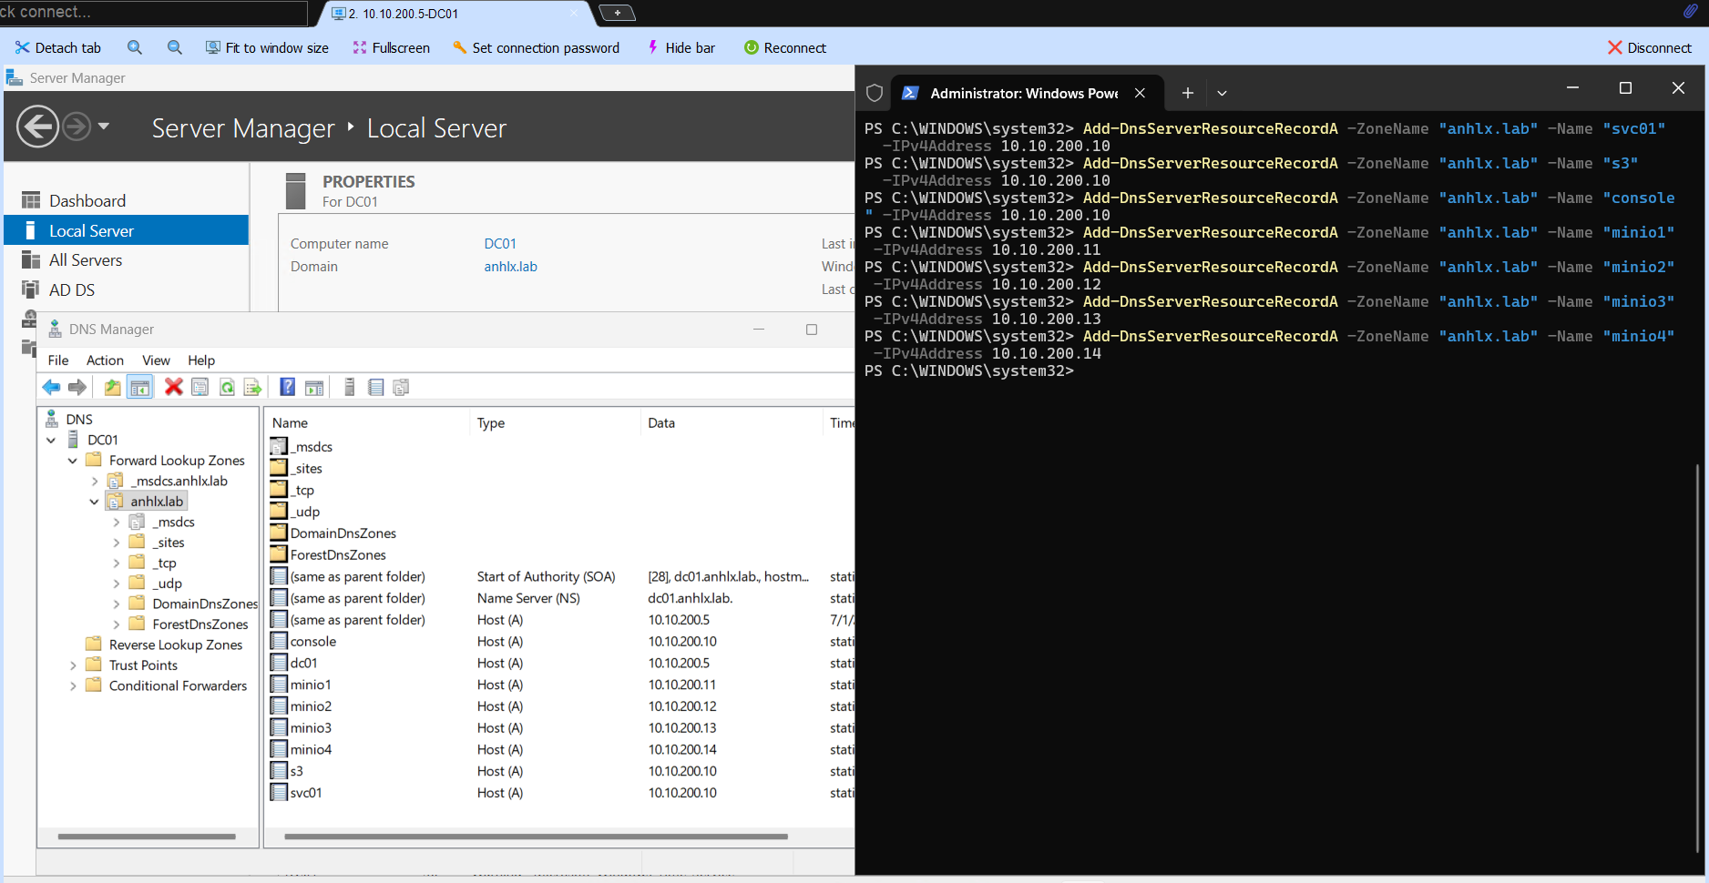Click Fullscreen button
Image resolution: width=1709 pixels, height=883 pixels.
pyautogui.click(x=391, y=47)
